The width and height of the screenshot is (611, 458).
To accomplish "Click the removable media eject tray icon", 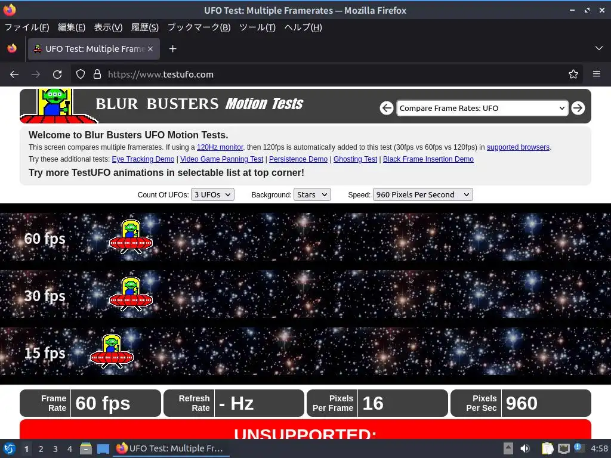I will 508,448.
